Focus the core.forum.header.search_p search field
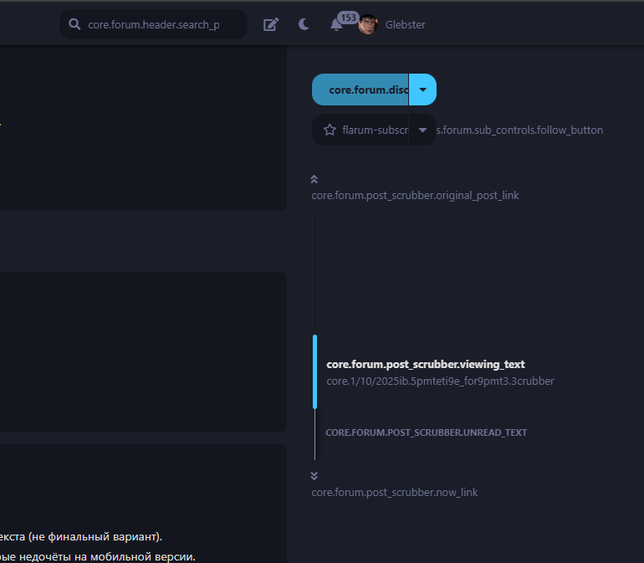Screen dimensions: 644x563 point(153,24)
